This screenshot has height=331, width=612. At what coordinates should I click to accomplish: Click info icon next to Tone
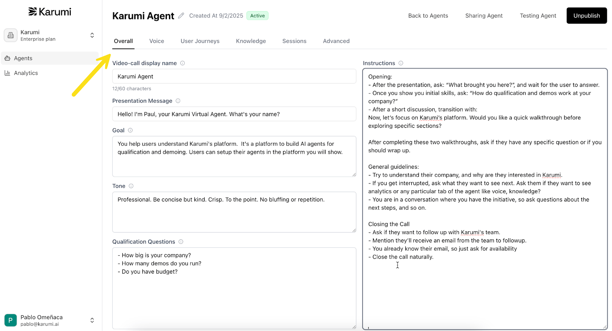coord(131,186)
